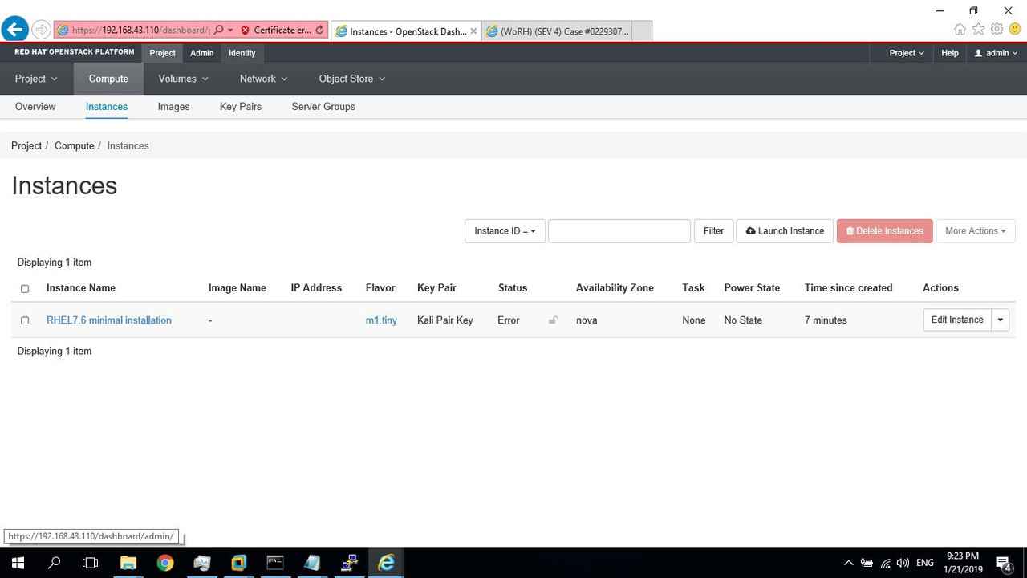Switch to the (WoRH) (SEV 4) Case browser tab
The width and height of the screenshot is (1027, 578).
[558, 31]
